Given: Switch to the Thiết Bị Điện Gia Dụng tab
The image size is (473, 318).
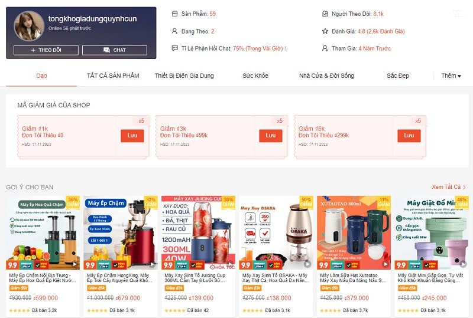Looking at the screenshot, I should click(184, 76).
